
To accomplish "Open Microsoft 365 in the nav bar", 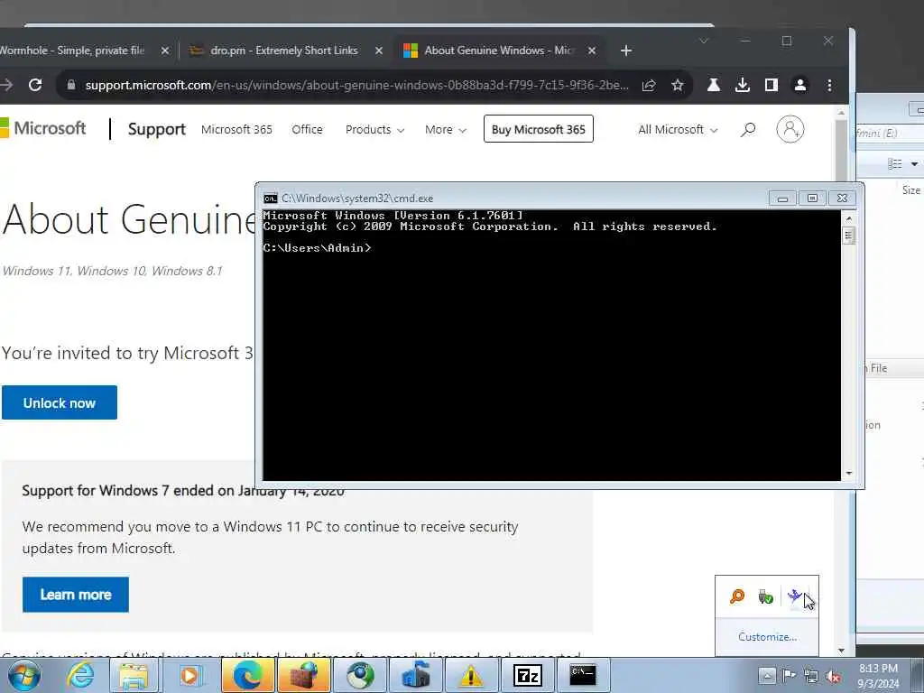I will 236,130.
